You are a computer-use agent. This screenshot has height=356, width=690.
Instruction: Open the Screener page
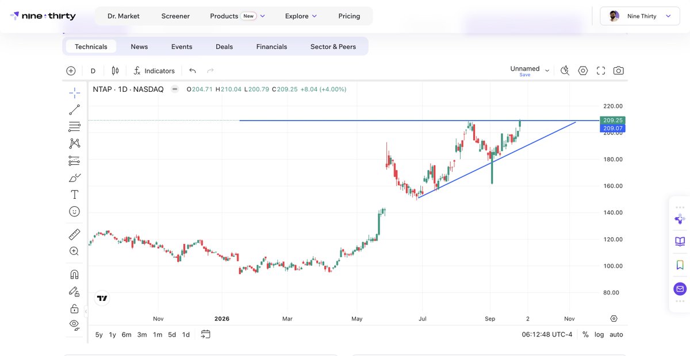click(x=175, y=16)
